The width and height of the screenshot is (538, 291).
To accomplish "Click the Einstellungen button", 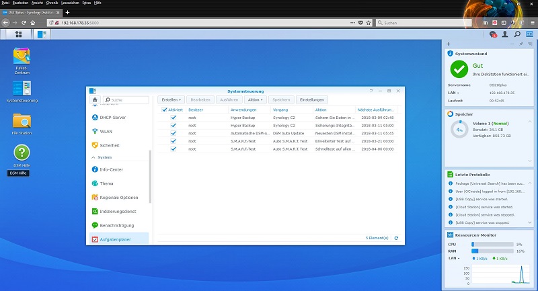I will 312,99.
